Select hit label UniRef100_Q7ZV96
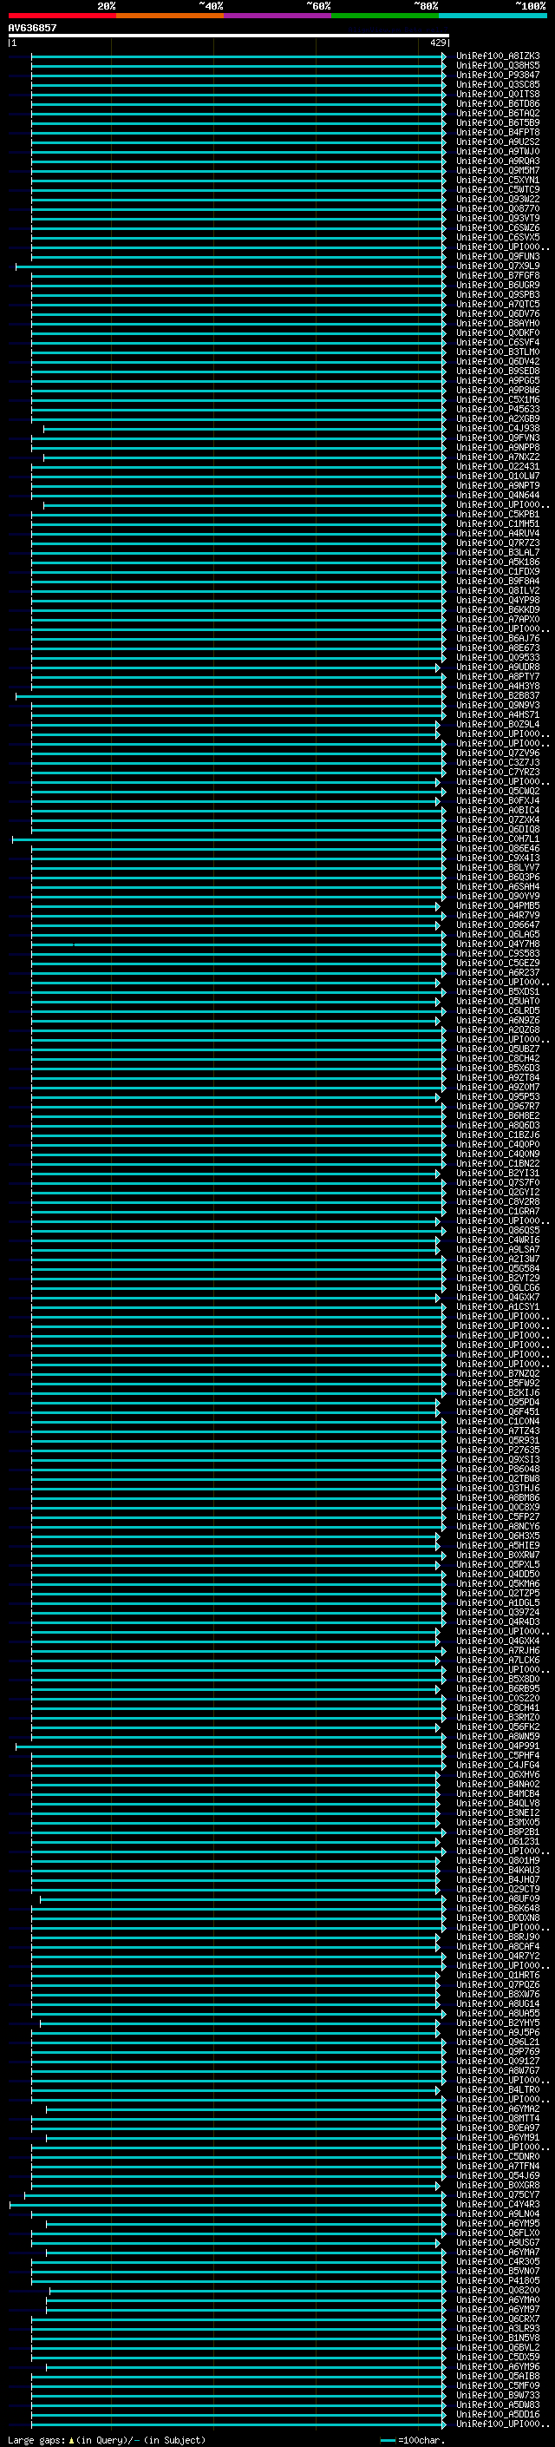 point(498,754)
